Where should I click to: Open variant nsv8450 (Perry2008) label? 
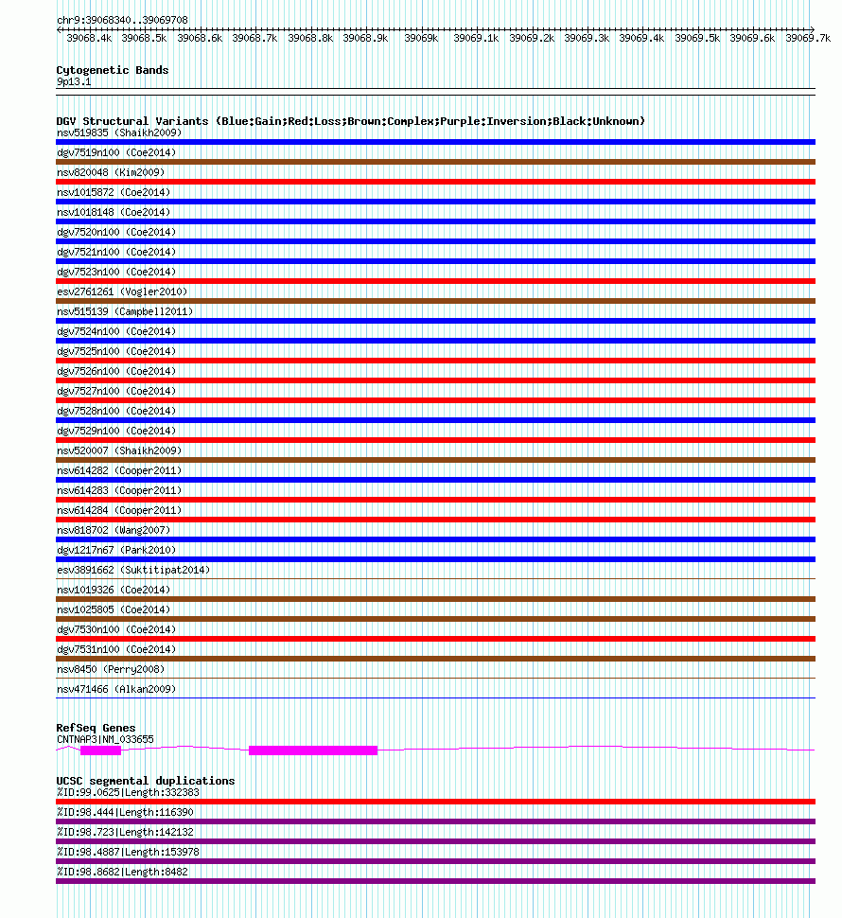coord(111,670)
